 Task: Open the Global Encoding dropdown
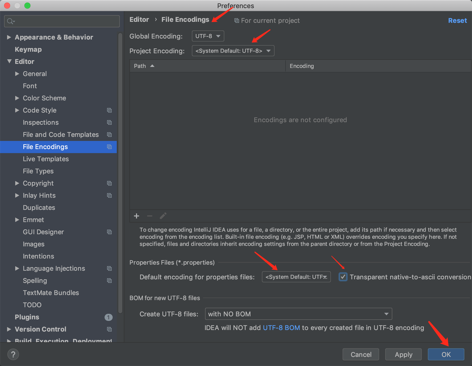[208, 36]
